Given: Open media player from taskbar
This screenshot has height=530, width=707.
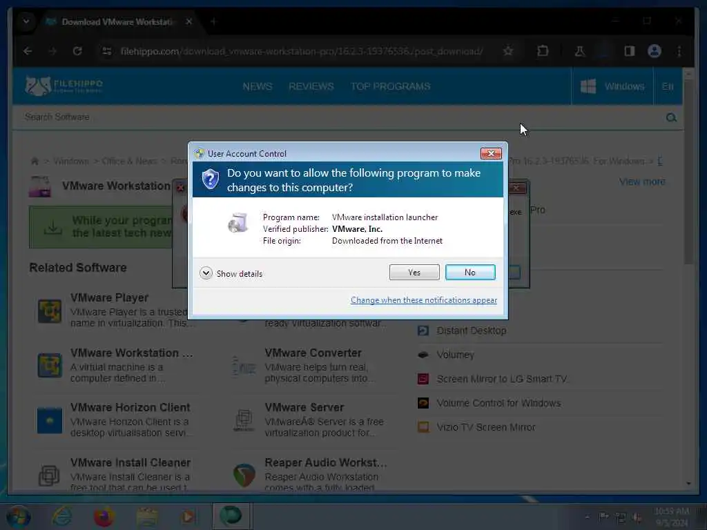Looking at the screenshot, I should [188, 517].
